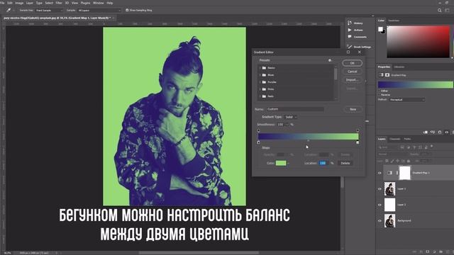
Task: Switch to the Channels tab
Action: pyautogui.click(x=394, y=139)
